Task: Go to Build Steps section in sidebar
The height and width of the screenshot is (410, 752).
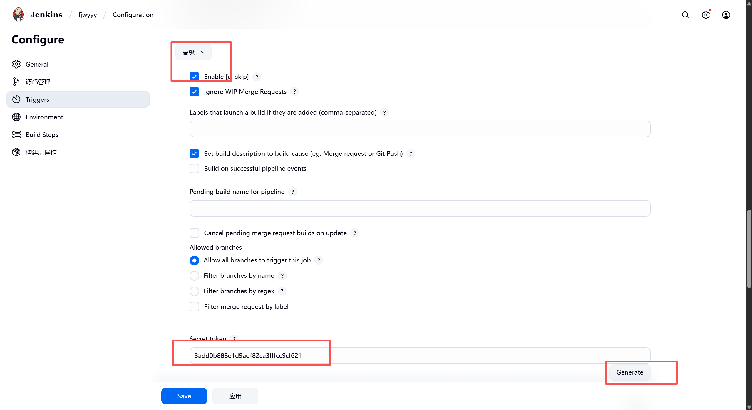Action: (42, 135)
